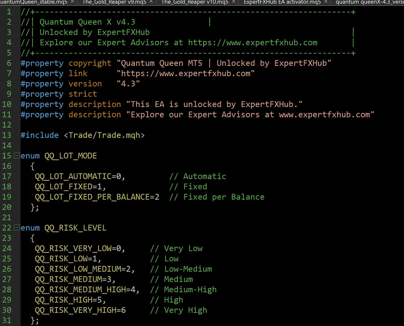Click the QQ_RISK_LEVEL enum name
Viewport: 404px width, 326px height.
[75, 228]
